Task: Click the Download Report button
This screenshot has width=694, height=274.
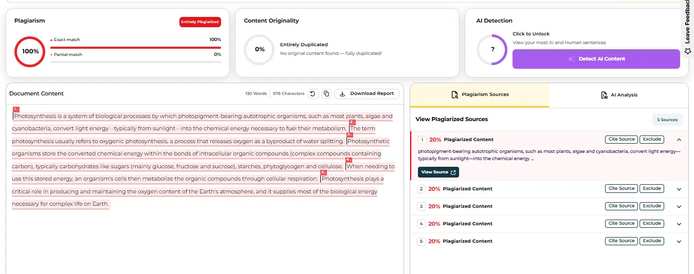Action: [367, 94]
